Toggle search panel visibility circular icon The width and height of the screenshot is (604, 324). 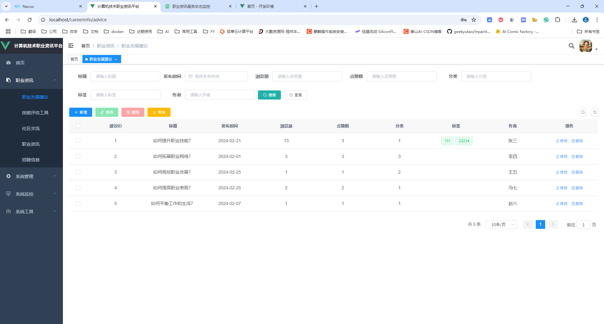click(x=583, y=112)
